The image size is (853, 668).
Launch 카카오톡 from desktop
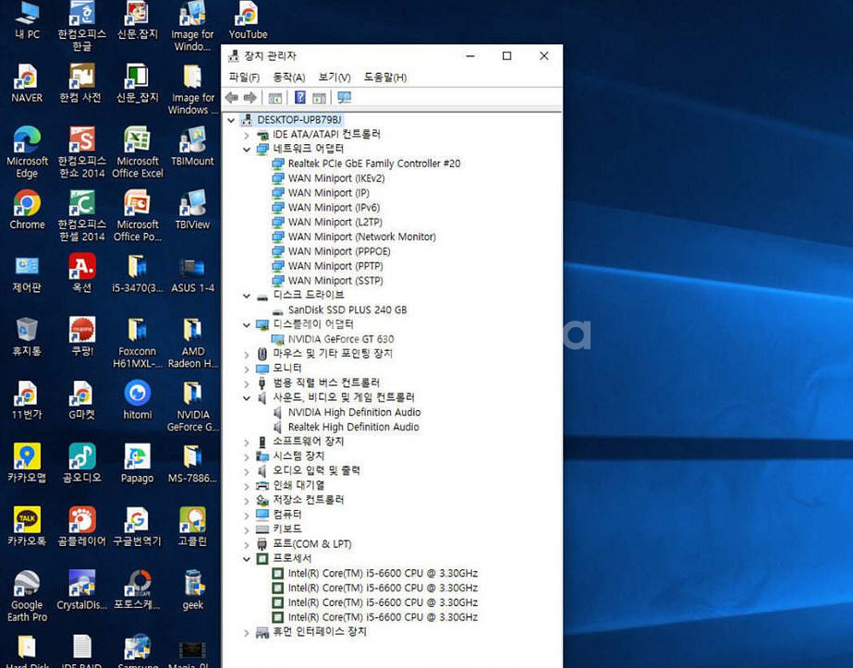(x=27, y=527)
